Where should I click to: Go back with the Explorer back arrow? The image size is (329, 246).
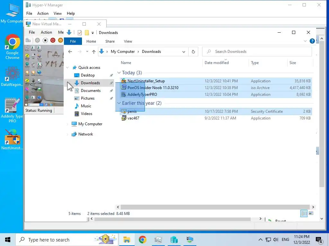click(70, 52)
